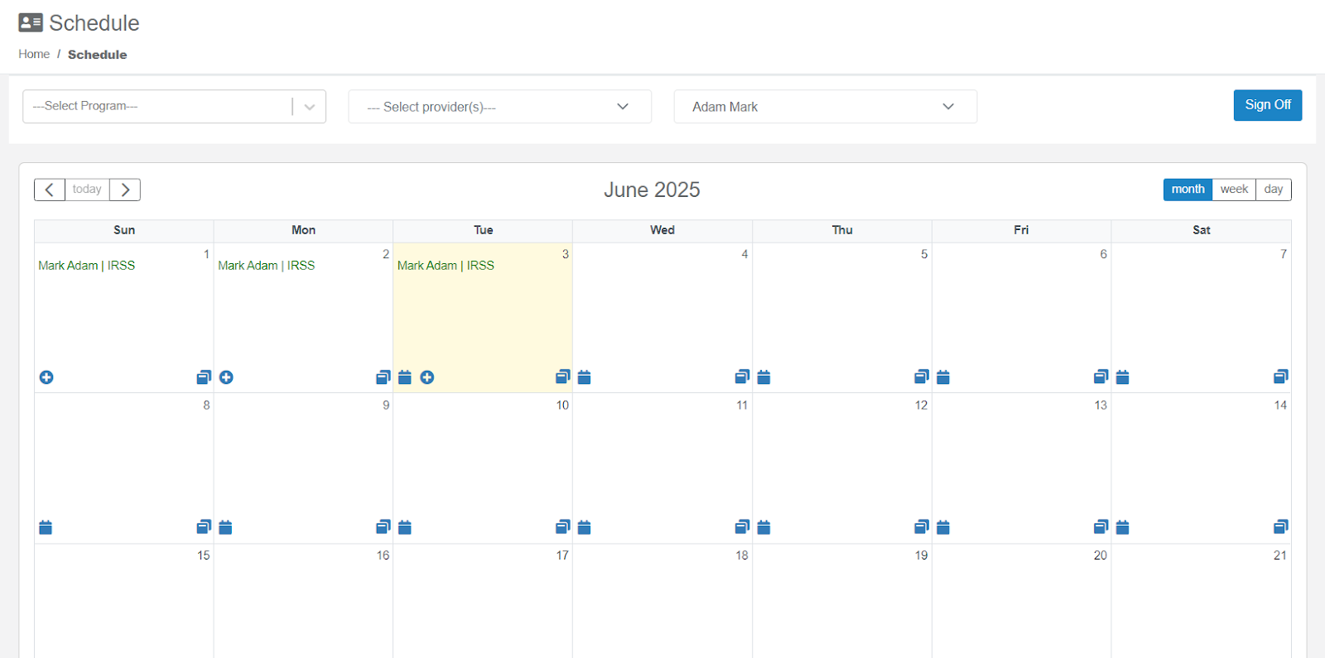This screenshot has width=1325, height=658.
Task: Click the today button
Action: [x=87, y=190]
